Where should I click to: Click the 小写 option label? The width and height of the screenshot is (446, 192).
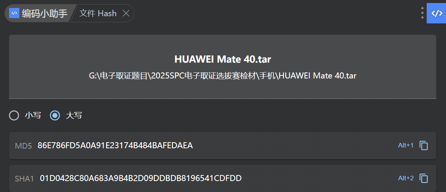[33, 115]
